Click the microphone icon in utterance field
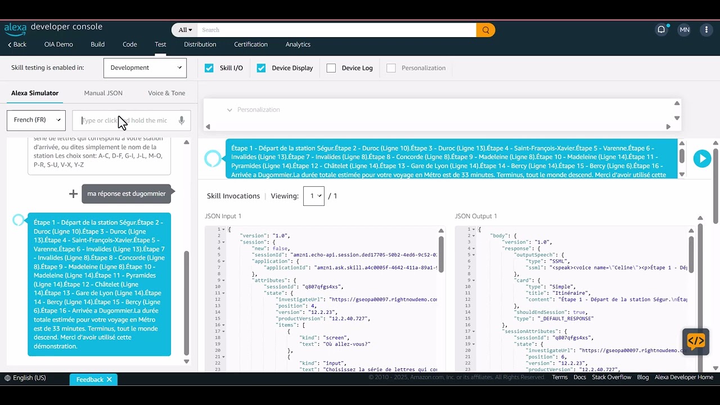 [x=181, y=120]
